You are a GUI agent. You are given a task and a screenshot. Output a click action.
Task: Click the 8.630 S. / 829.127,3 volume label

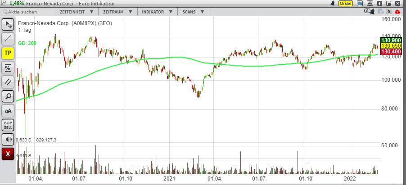coord(36,140)
